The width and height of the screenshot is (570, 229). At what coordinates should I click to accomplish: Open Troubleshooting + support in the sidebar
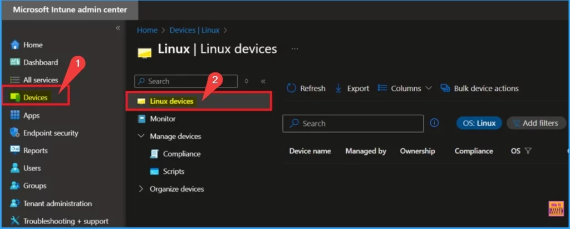[66, 221]
